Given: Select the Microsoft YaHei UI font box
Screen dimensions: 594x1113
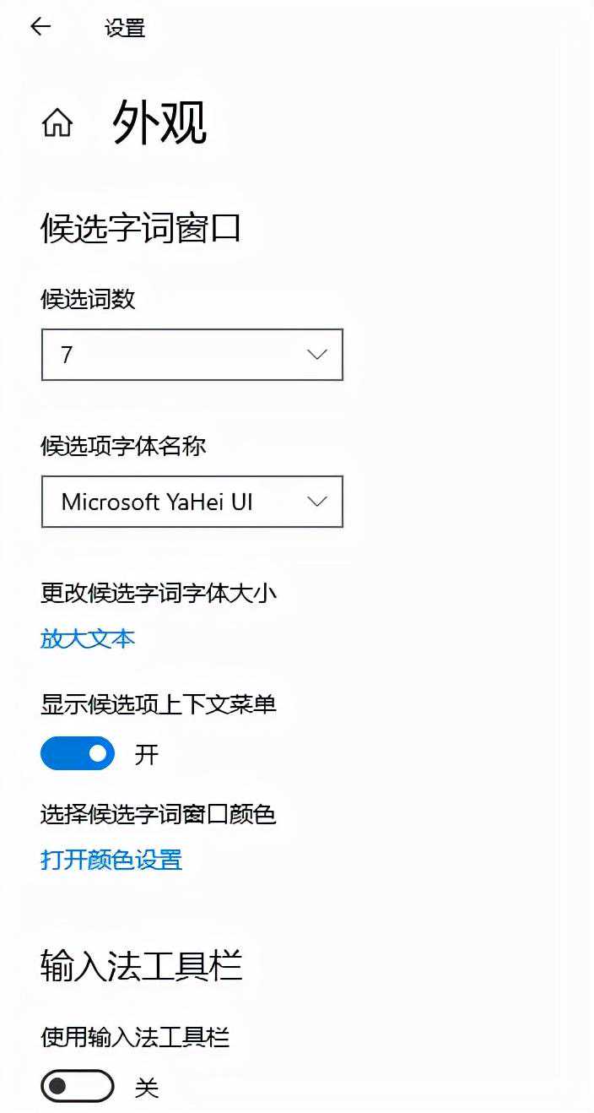Looking at the screenshot, I should pyautogui.click(x=192, y=502).
